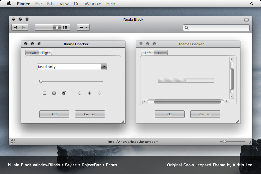The height and width of the screenshot is (174, 261).
Task: Click OK in left Theme Checker
Action: click(54, 114)
